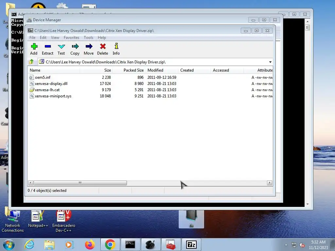The image size is (335, 251).
Task: Open the Info toolbar icon
Action: coord(116,46)
